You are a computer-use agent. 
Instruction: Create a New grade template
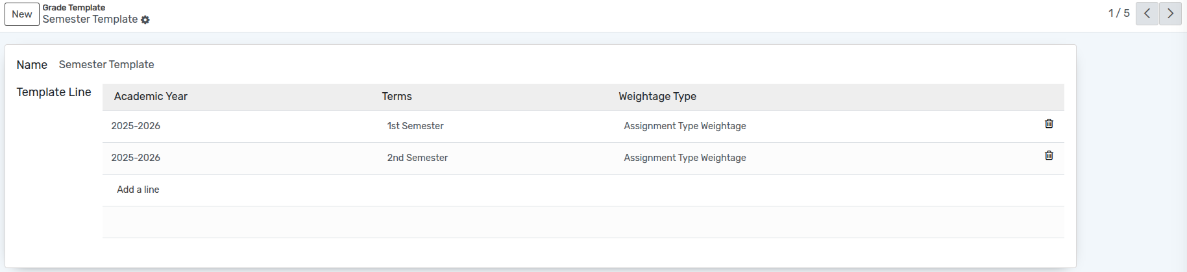tap(22, 14)
